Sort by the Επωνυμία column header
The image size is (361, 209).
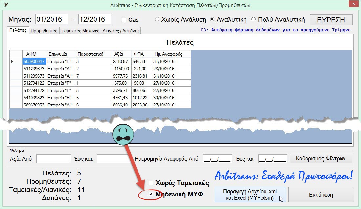61,54
